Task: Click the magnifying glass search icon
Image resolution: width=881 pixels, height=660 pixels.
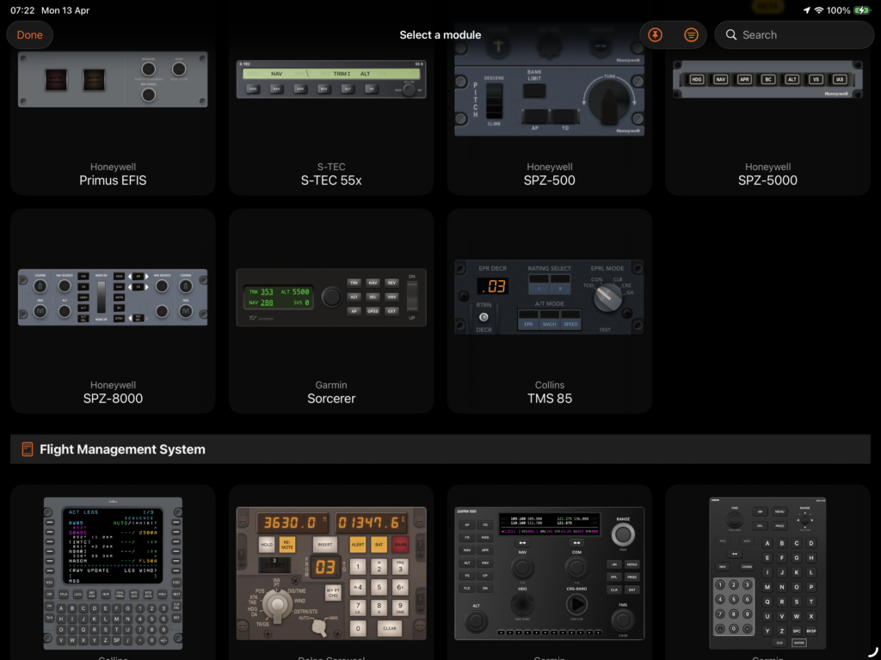Action: pos(731,35)
